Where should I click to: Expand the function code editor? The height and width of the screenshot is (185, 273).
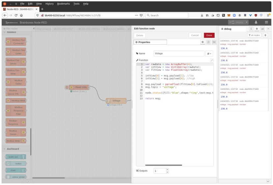(x=212, y=60)
